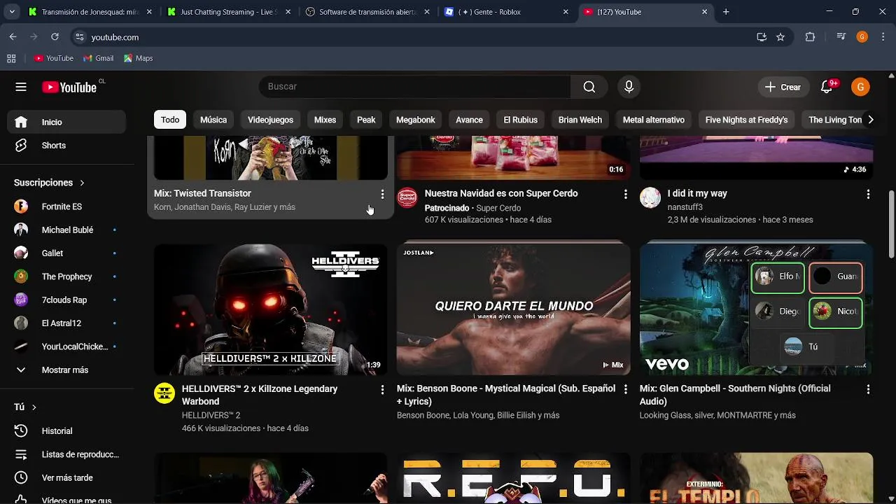Start voice search with microphone icon

click(x=629, y=87)
